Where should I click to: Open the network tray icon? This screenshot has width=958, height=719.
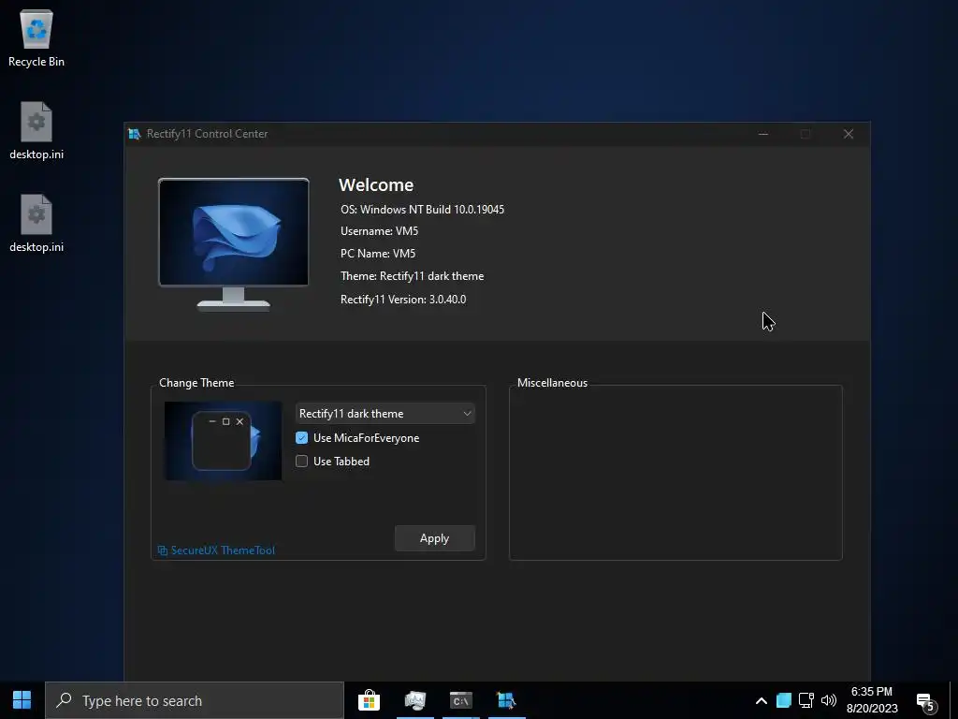pyautogui.click(x=806, y=700)
